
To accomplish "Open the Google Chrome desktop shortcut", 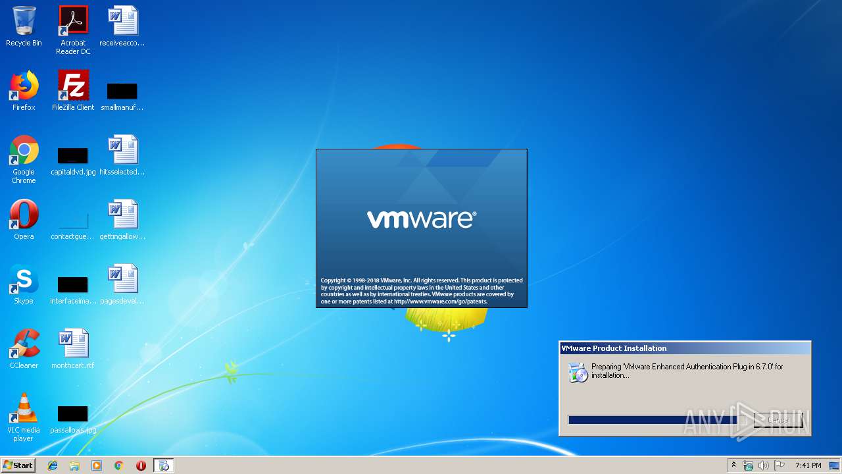I will point(24,160).
